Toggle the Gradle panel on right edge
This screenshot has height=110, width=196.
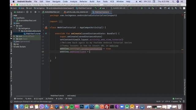click(x=185, y=15)
